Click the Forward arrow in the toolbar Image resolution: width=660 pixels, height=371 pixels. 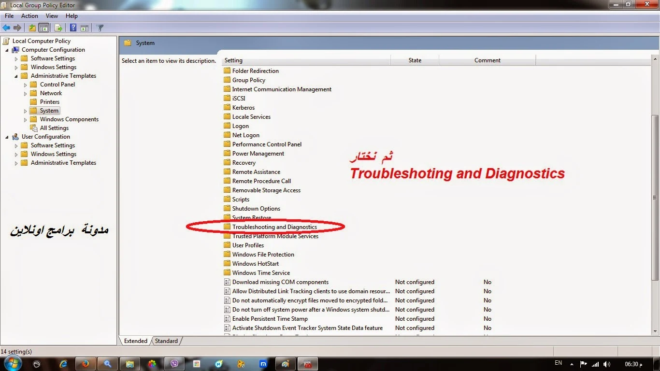pyautogui.click(x=17, y=28)
